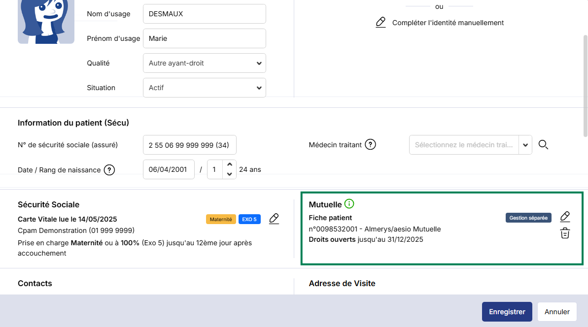The height and width of the screenshot is (327, 588).
Task: Decrease the rang de naissance value
Action: point(229,174)
